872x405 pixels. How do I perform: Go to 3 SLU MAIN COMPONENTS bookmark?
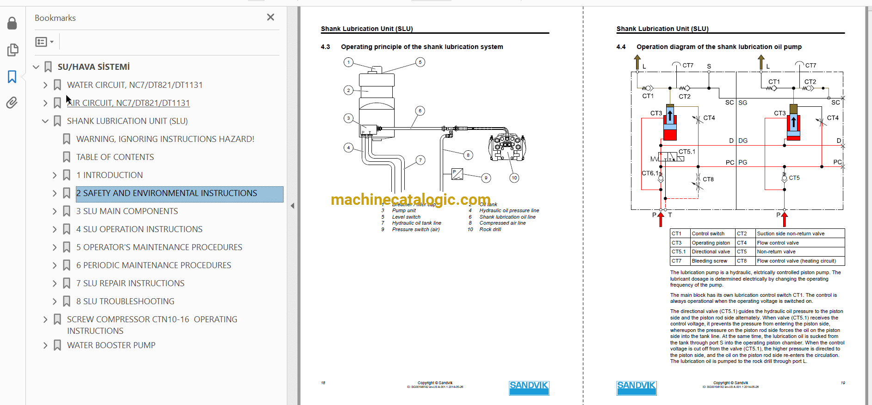[127, 211]
